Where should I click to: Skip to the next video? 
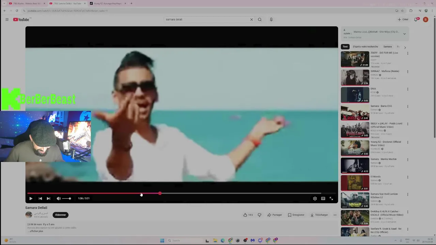48,198
